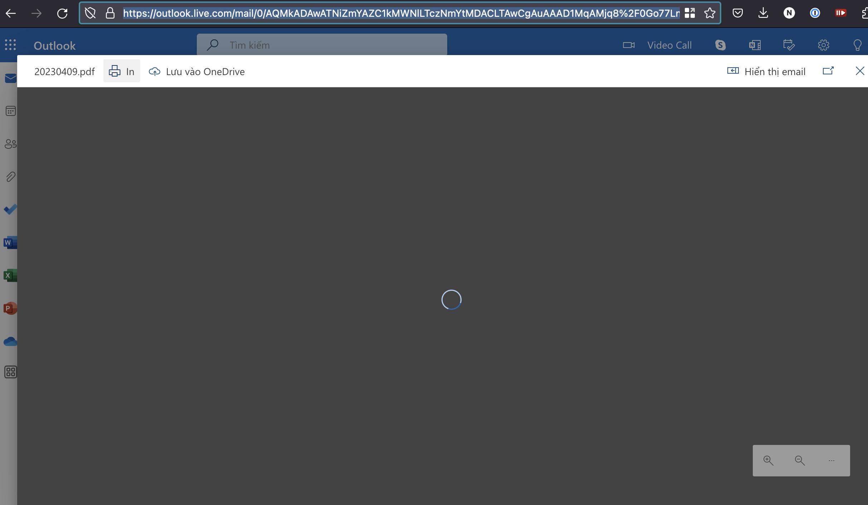The image size is (868, 505).
Task: Launch Excel from the left sidebar
Action: click(x=10, y=275)
